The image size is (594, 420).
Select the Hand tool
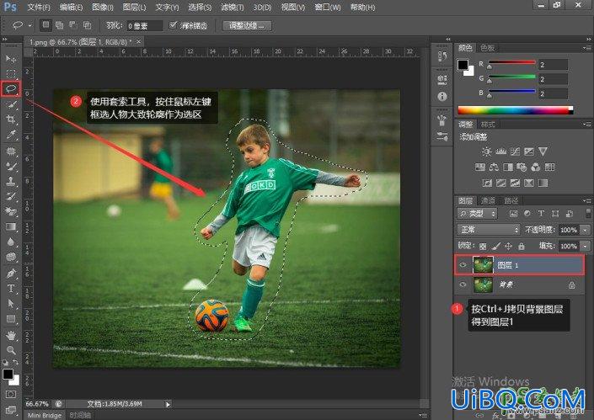(11, 335)
